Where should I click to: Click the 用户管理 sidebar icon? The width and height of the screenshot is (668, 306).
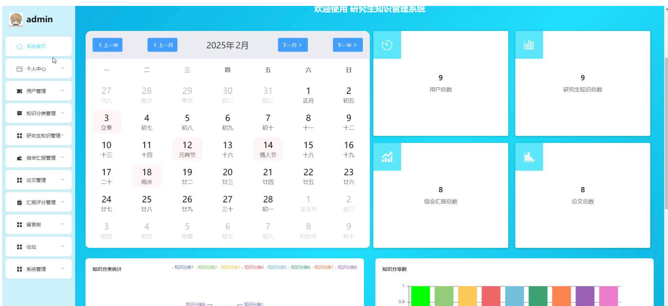tap(19, 91)
